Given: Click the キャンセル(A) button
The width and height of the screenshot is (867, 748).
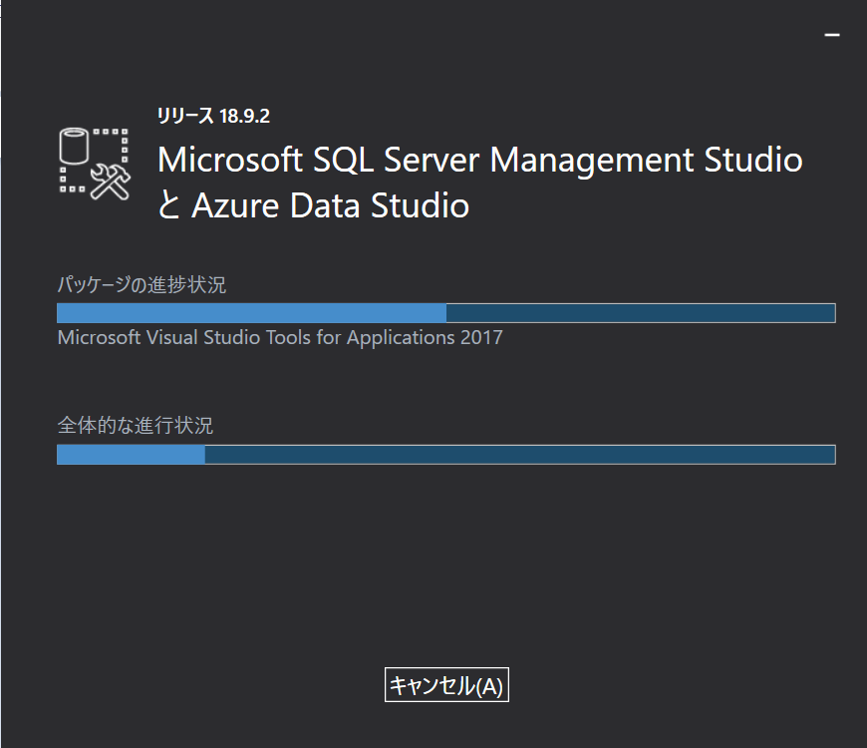Looking at the screenshot, I should coord(446,685).
